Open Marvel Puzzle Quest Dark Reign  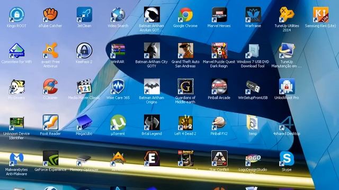(219, 51)
